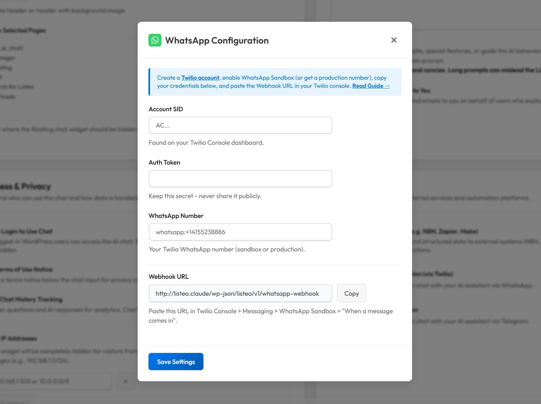Select the WhatsApp Number input field

(240, 232)
